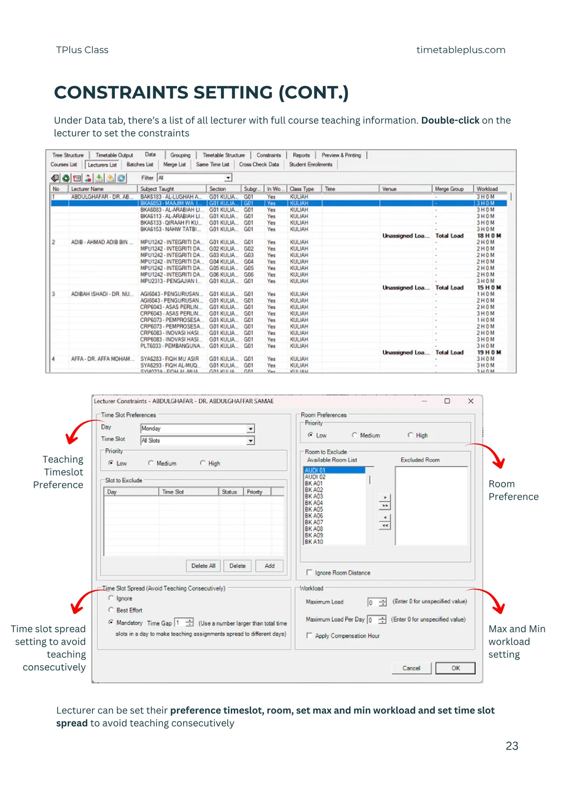562x795 pixels.
Task: Click the Maximum Load input field
Action: tap(373, 602)
